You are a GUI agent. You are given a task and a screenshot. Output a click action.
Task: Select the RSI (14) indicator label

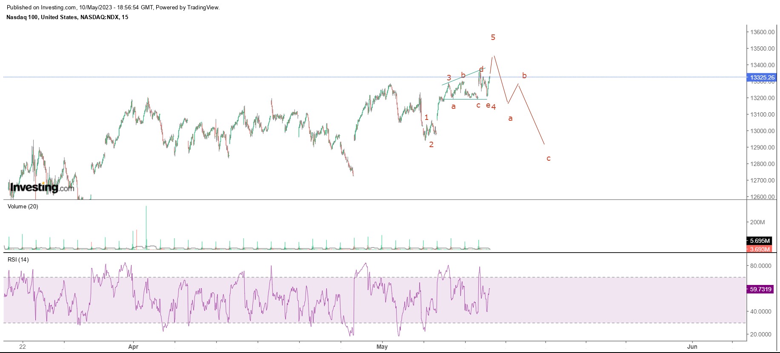tap(18, 259)
